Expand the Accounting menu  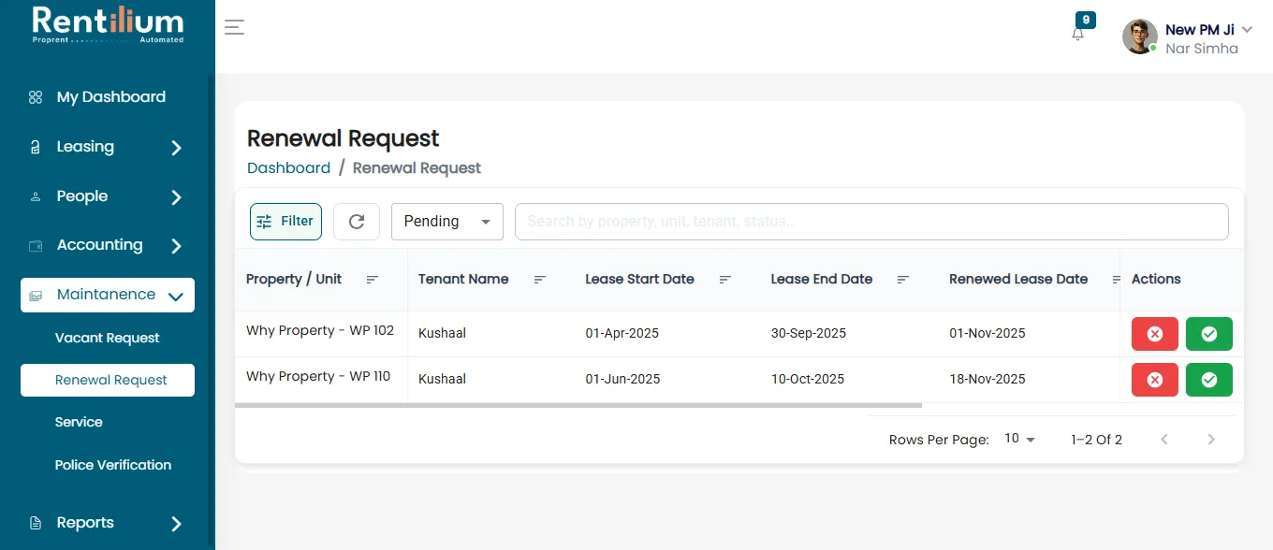click(108, 245)
